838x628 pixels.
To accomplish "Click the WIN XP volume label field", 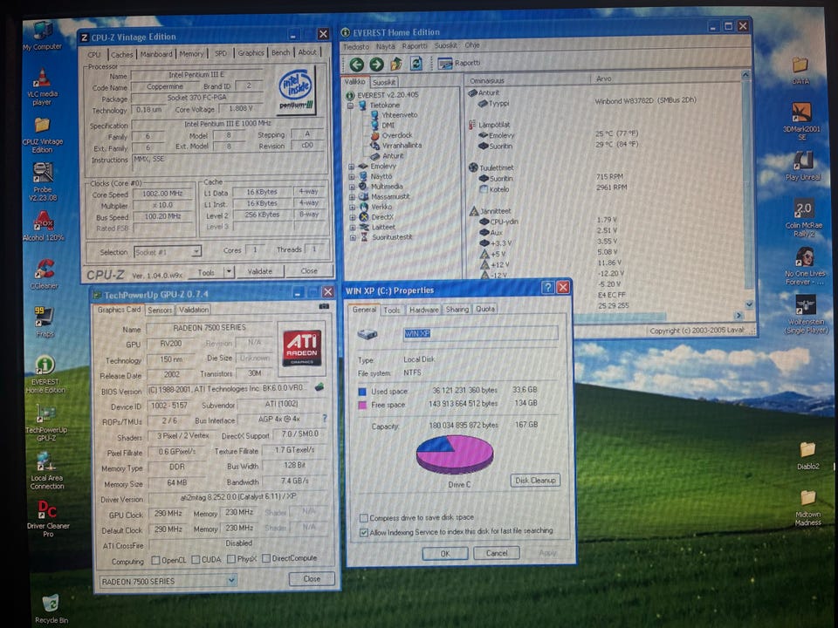I will pos(480,333).
